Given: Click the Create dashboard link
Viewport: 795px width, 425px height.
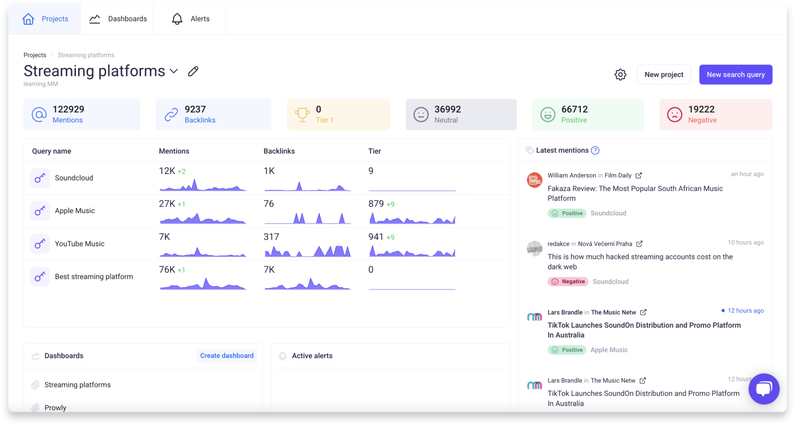Looking at the screenshot, I should [227, 356].
